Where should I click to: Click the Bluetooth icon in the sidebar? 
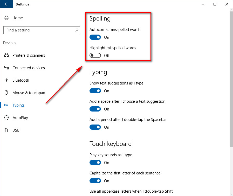pos(6,80)
